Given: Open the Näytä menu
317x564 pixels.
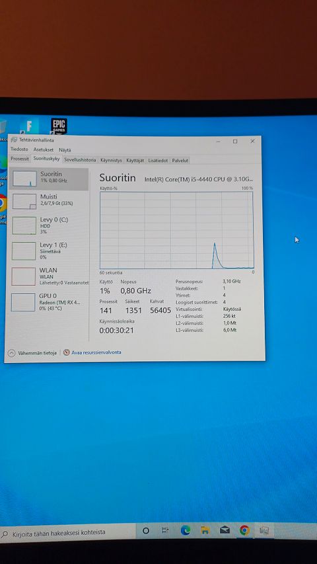Looking at the screenshot, I should tap(65, 150).
